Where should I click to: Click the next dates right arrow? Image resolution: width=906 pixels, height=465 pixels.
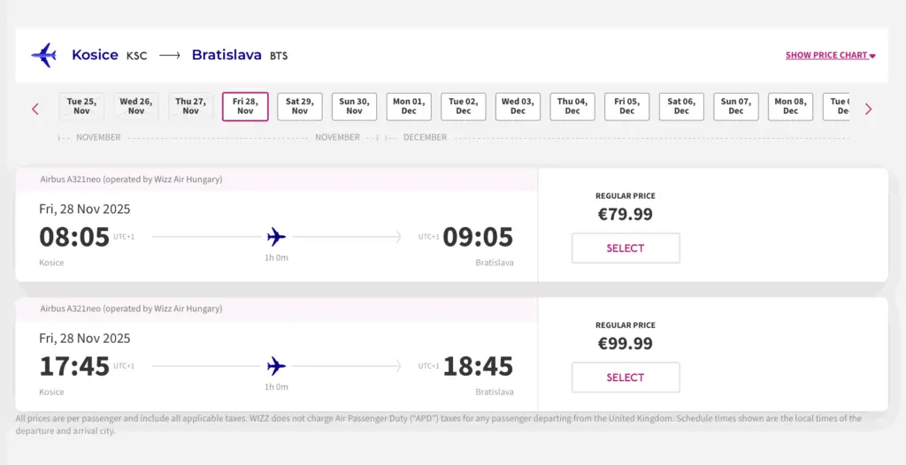tap(868, 109)
